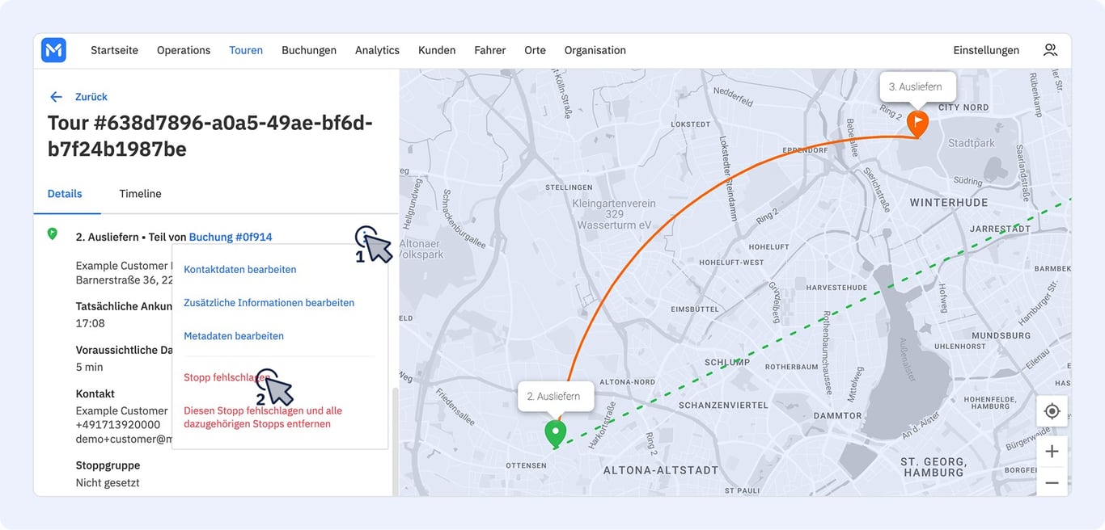Switch to the Timeline tab
The width and height of the screenshot is (1105, 530).
click(140, 194)
